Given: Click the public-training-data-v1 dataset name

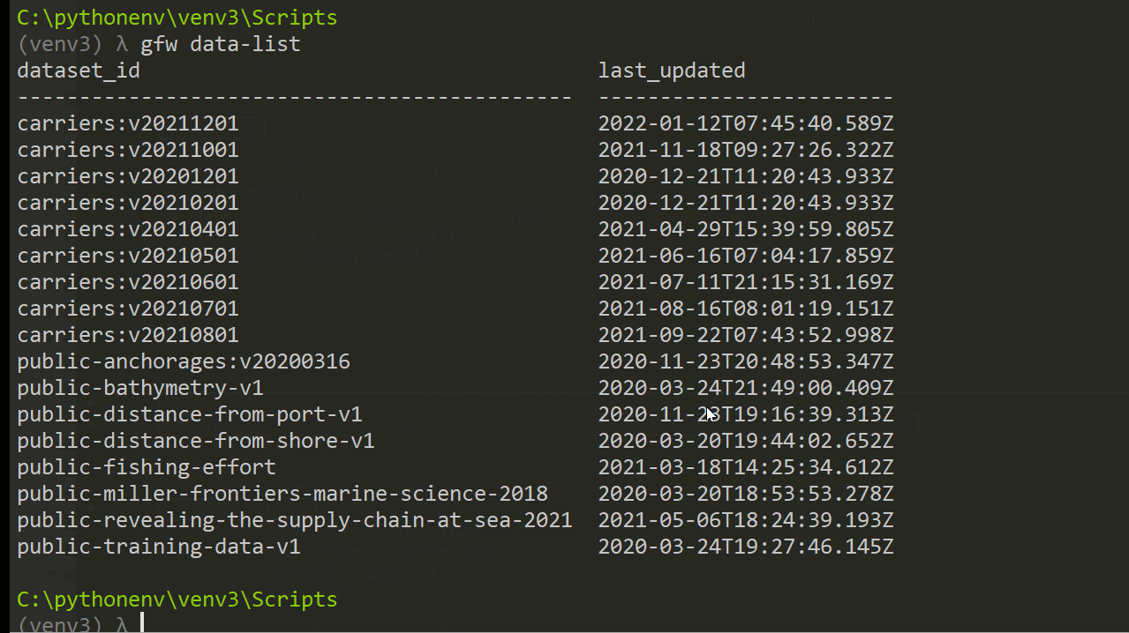Looking at the screenshot, I should (158, 547).
